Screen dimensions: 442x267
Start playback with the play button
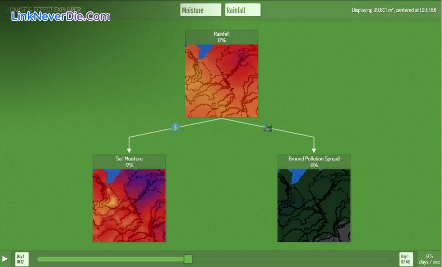(5, 259)
